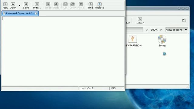Close the Unsaved Document 1 tab
Image resolution: width=194 pixels, height=109 pixels.
36,13
